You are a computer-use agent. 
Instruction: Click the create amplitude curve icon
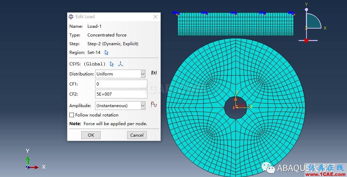coord(154,104)
